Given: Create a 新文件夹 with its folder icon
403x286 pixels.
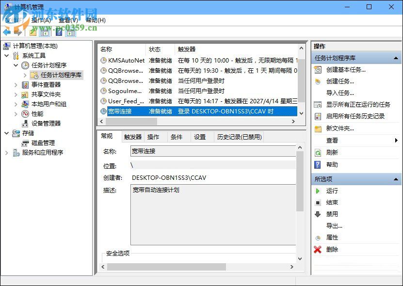Looking at the screenshot, I should tap(319, 128).
